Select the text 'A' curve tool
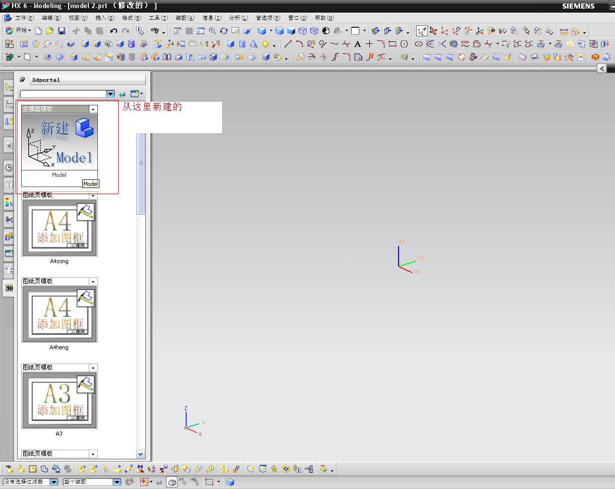This screenshot has height=489, width=615. coord(358,44)
